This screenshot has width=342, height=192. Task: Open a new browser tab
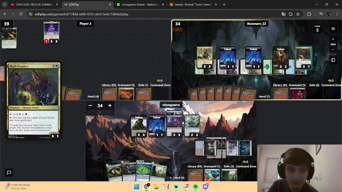224,5
